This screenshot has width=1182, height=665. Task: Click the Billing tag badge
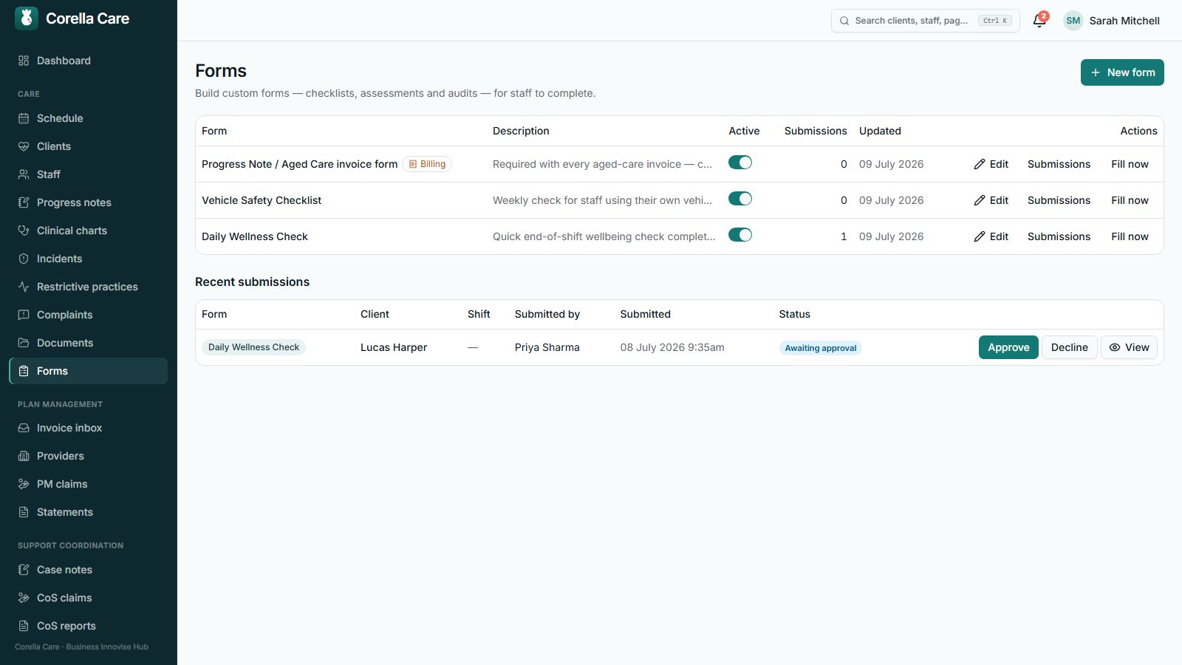click(x=427, y=164)
